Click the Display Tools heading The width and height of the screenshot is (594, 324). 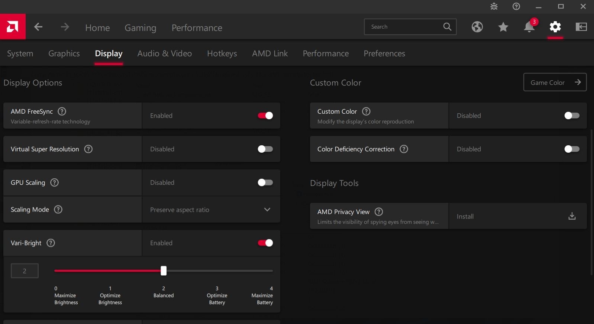click(x=334, y=183)
